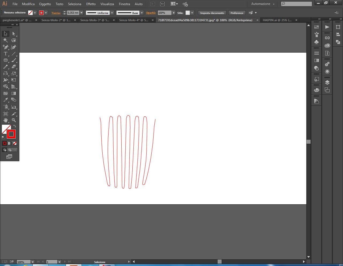343x266 pixels.
Task: Click the search field in top bar
Action: click(x=296, y=4)
